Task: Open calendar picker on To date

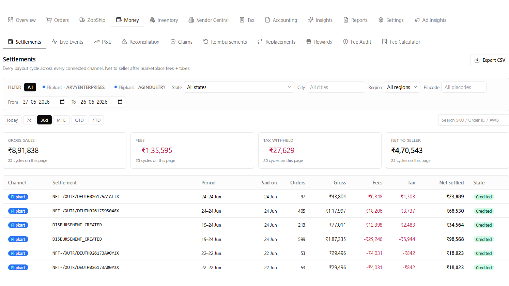Action: [x=120, y=102]
